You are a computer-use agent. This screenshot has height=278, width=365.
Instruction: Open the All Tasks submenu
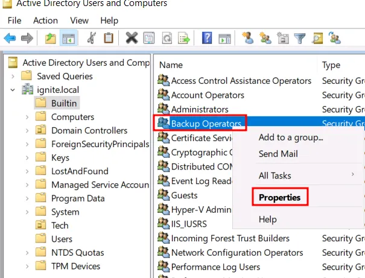click(x=275, y=175)
